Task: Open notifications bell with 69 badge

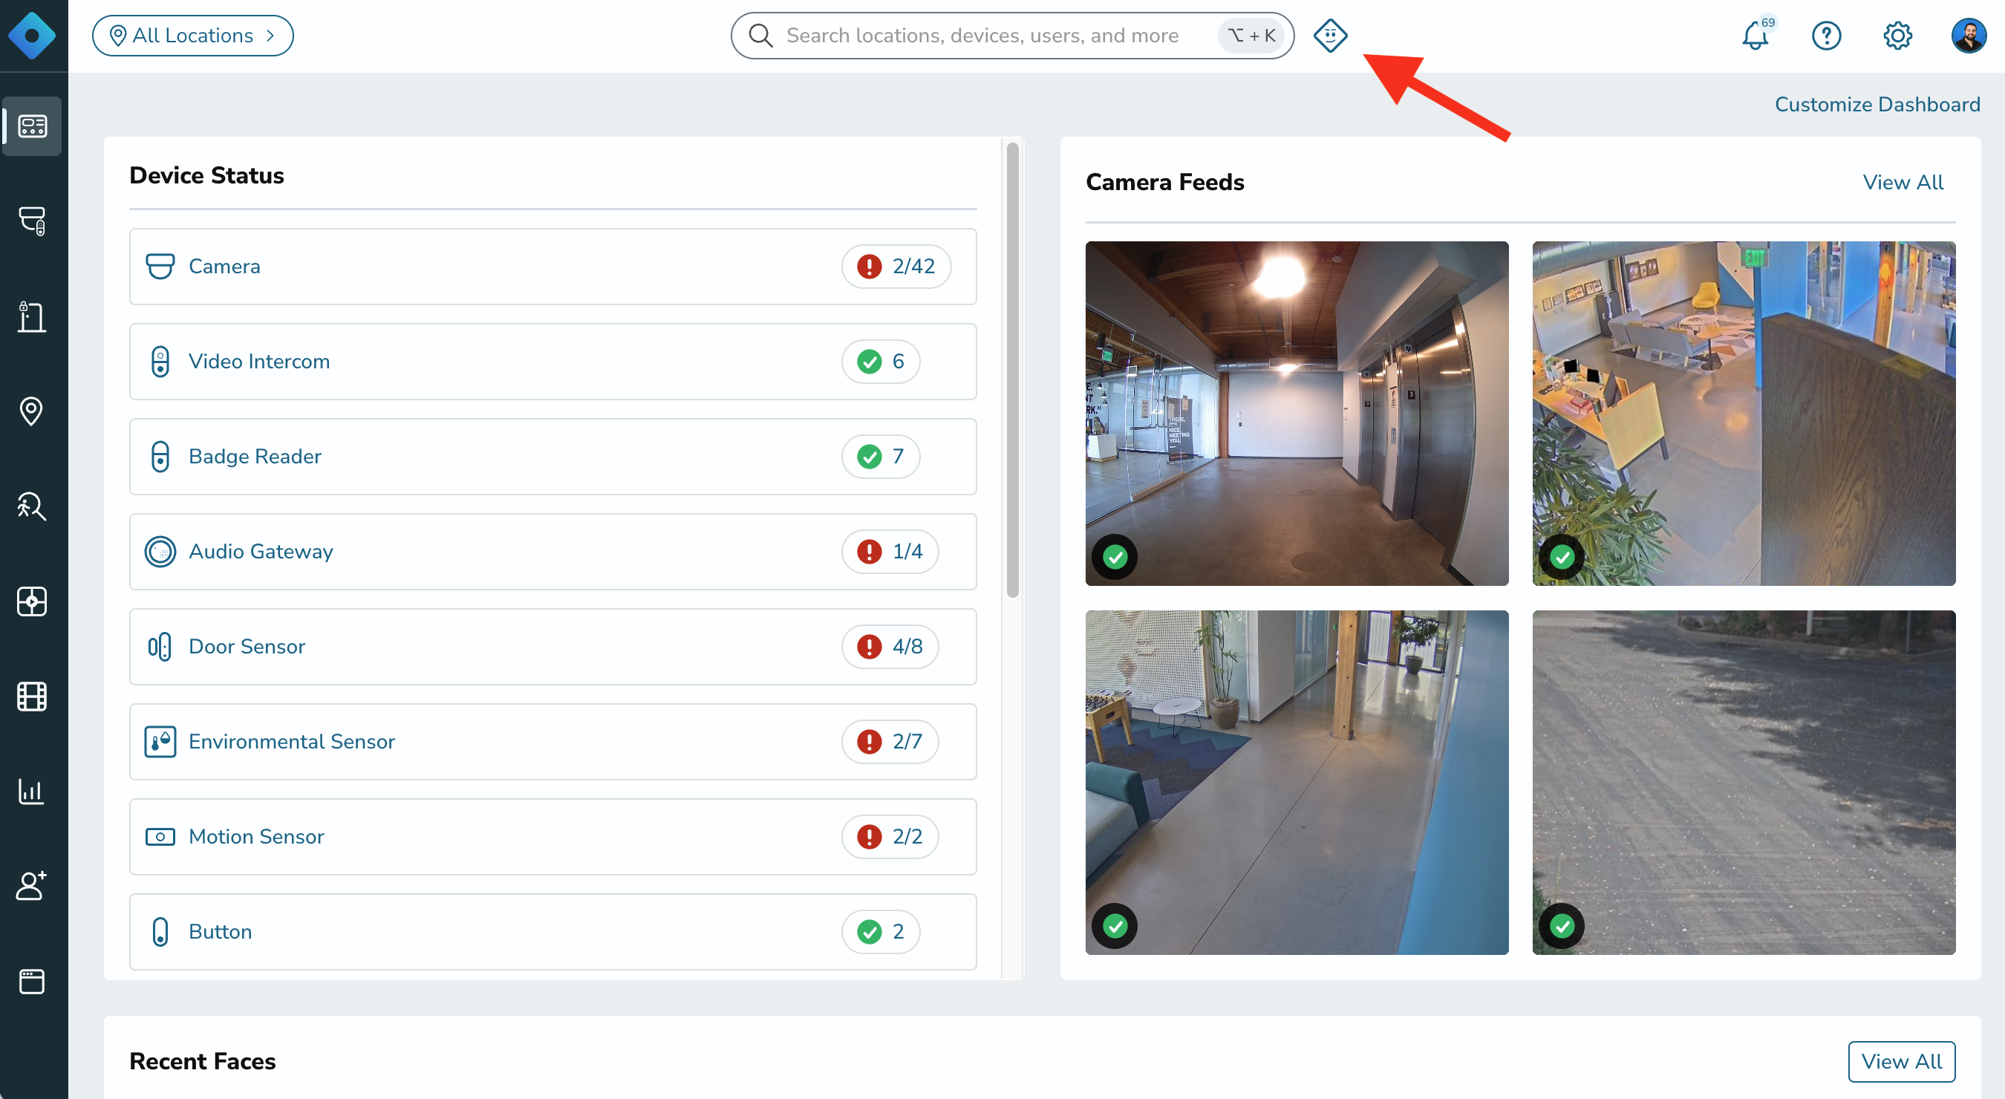Action: click(x=1757, y=34)
